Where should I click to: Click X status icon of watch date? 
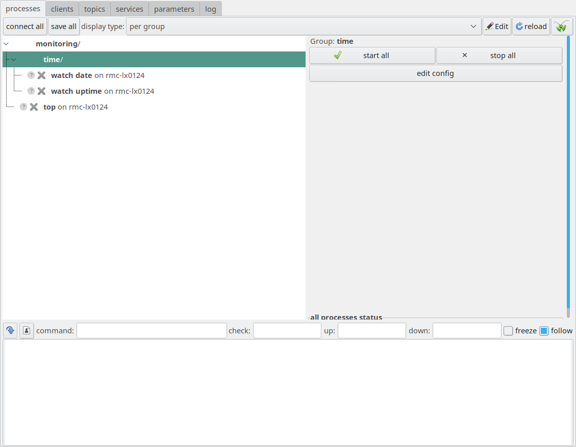[x=41, y=75]
